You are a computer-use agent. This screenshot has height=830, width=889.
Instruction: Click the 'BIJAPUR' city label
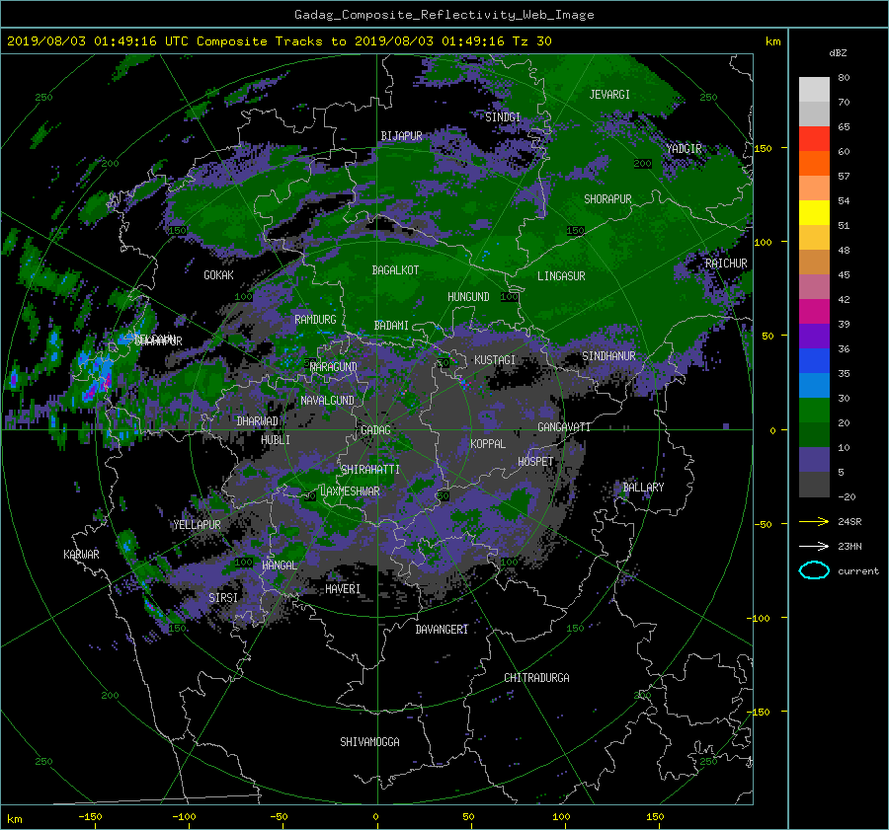(x=401, y=136)
